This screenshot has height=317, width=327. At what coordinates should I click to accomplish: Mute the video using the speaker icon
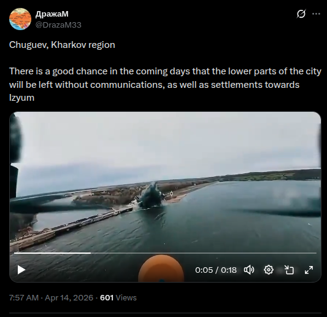pos(249,270)
